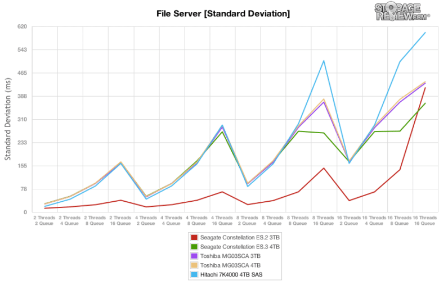The width and height of the screenshot is (439, 290).
Task: Select legend label Toshiba MG03SCA 3TB
Action: (x=230, y=256)
